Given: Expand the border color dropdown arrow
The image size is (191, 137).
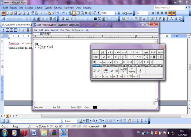Looking at the screenshot, I should tap(84, 121).
